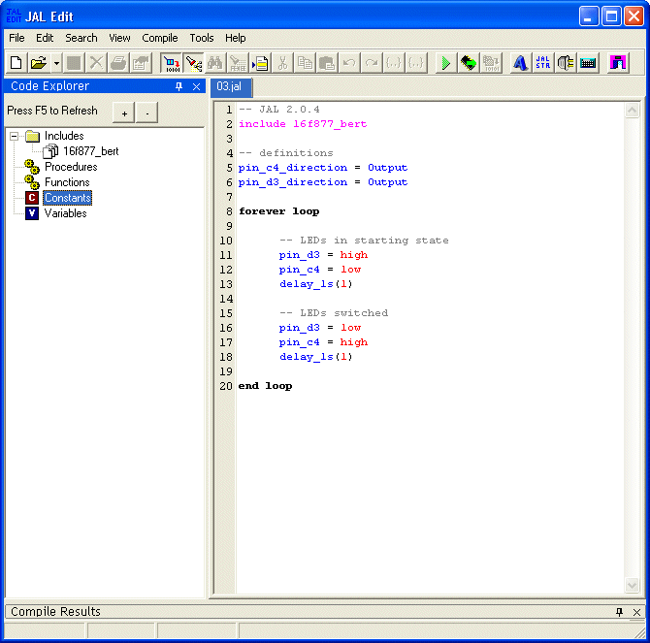Select the 03.jal editor tab
Screen dimensions: 650x643
231,86
